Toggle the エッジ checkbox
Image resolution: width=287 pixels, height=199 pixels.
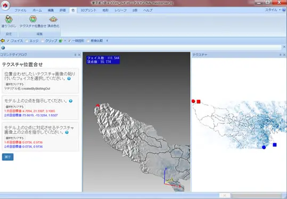[x=27, y=41]
